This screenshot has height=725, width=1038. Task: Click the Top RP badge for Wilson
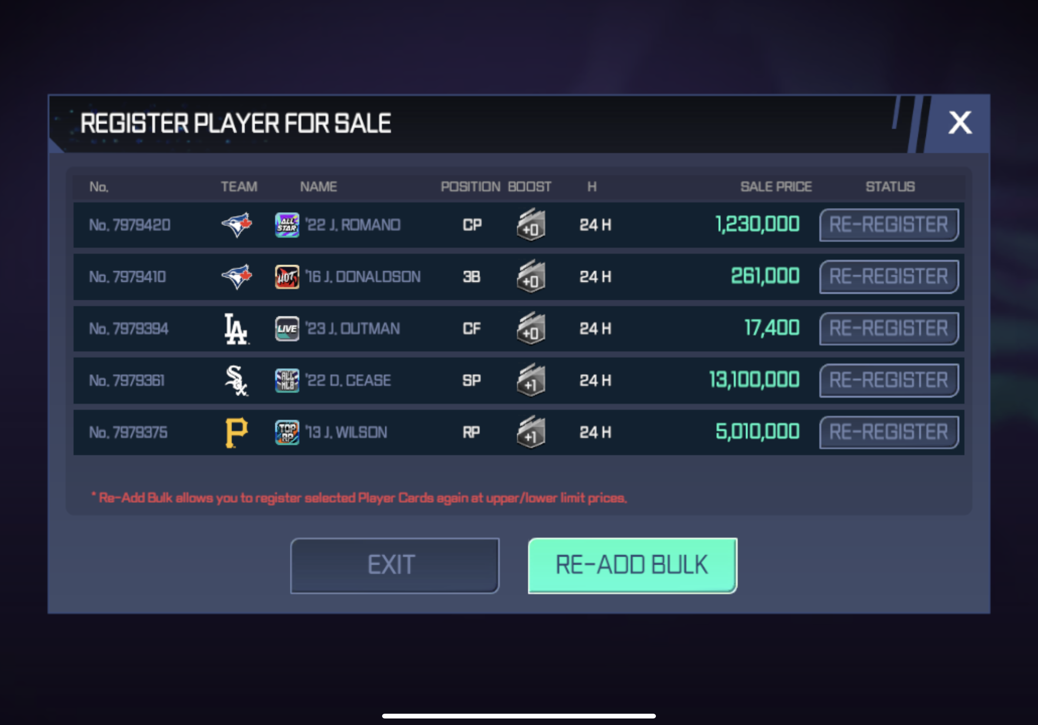coord(287,432)
